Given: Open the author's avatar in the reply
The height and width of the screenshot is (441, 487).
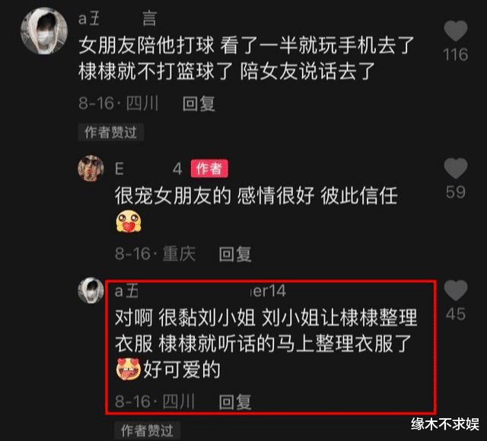Looking at the screenshot, I should (91, 168).
